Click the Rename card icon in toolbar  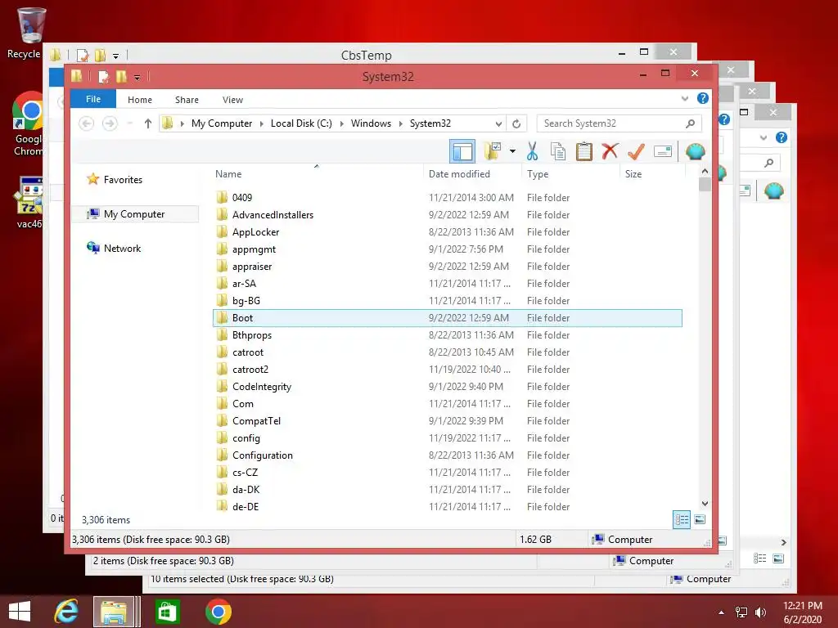[x=663, y=151]
